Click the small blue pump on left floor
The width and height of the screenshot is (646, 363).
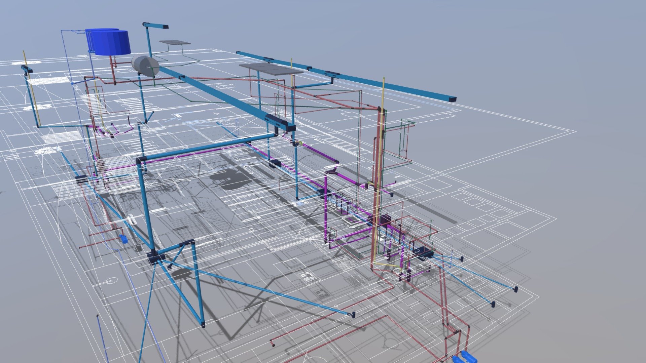pyautogui.click(x=123, y=239)
